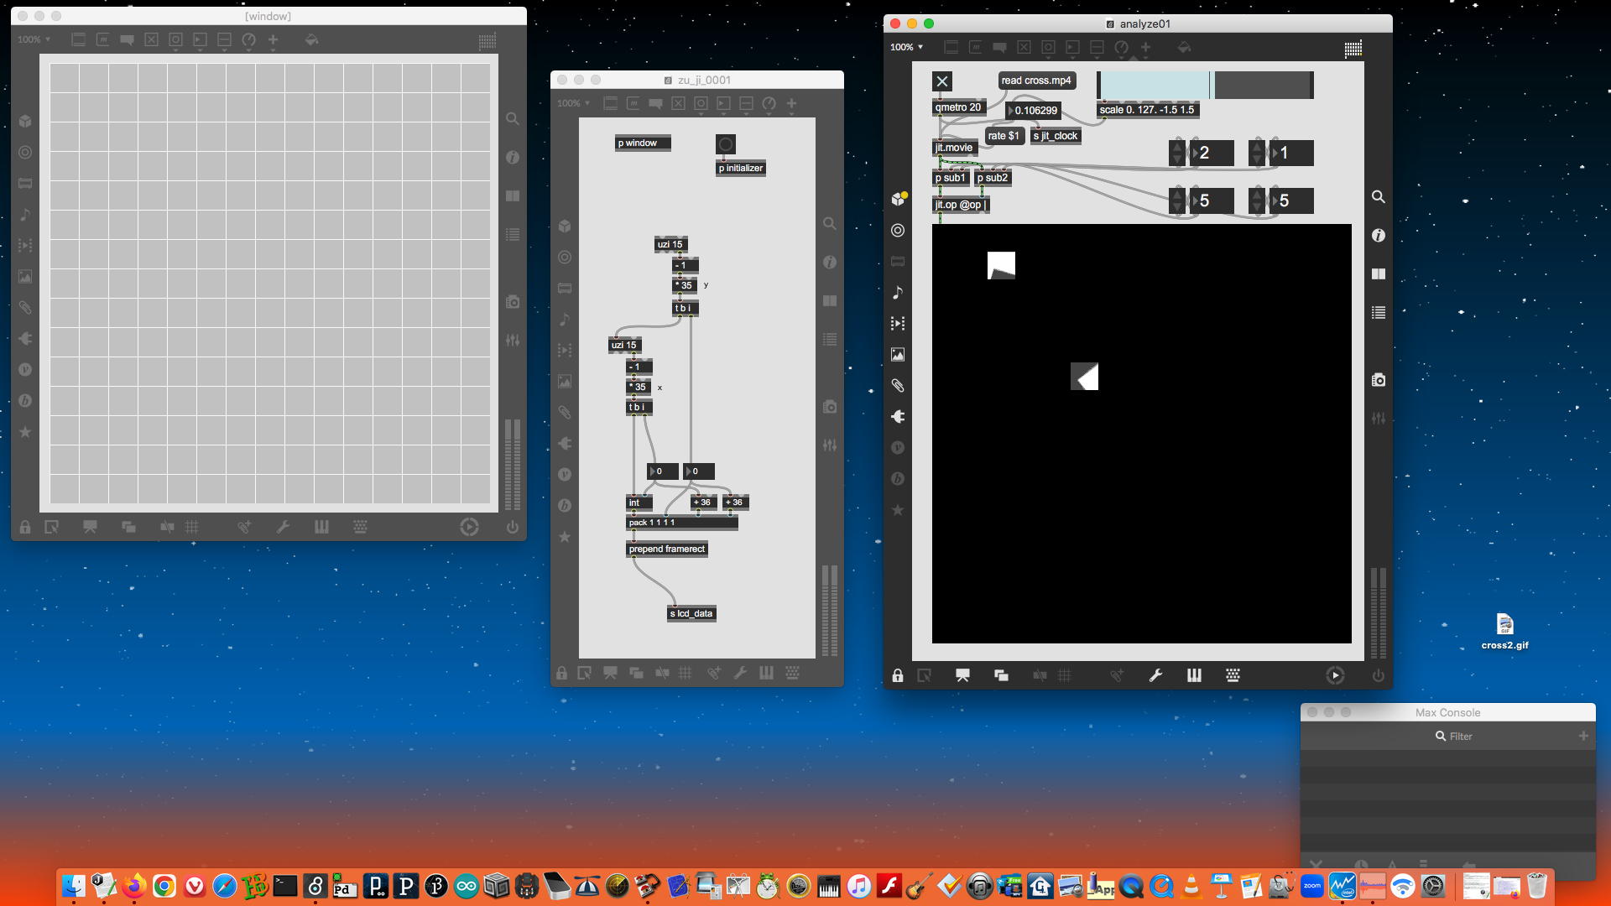Toggle the X toggle above qmetro 20
The width and height of the screenshot is (1611, 906).
coord(942,81)
